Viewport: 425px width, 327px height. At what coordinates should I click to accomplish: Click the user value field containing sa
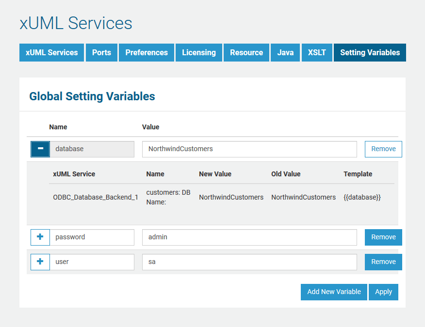249,262
